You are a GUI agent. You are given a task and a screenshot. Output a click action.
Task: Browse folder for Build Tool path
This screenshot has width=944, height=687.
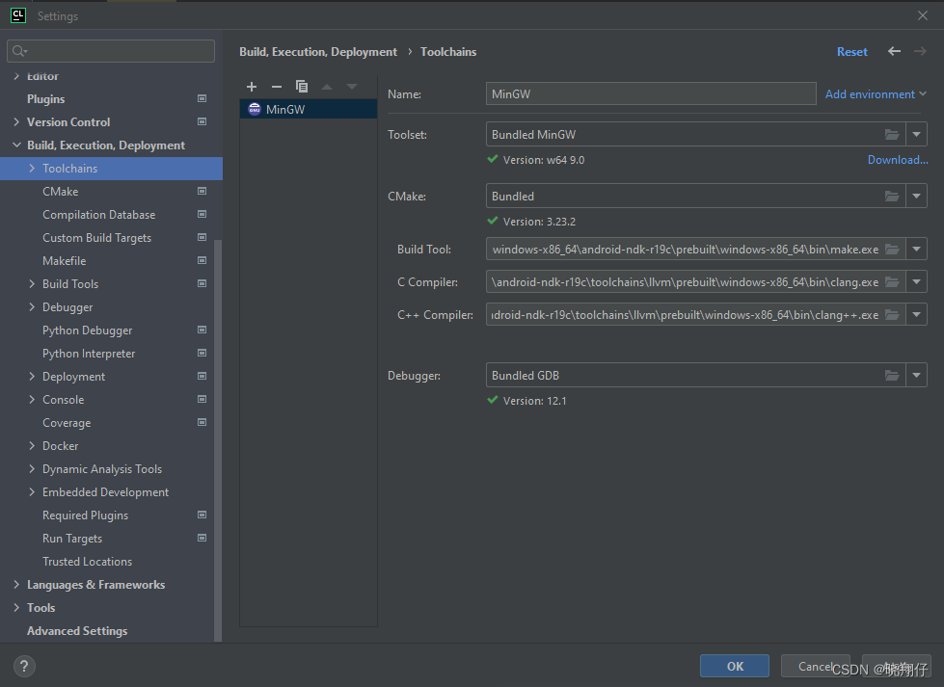click(x=892, y=249)
